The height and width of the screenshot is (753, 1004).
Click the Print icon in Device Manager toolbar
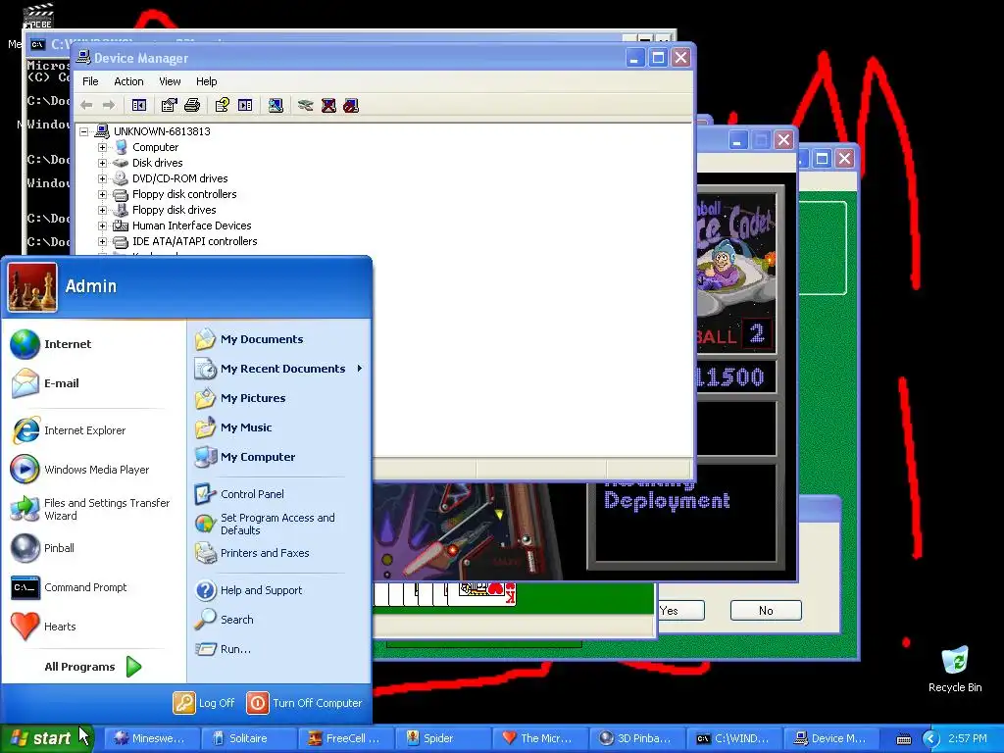[x=192, y=105]
